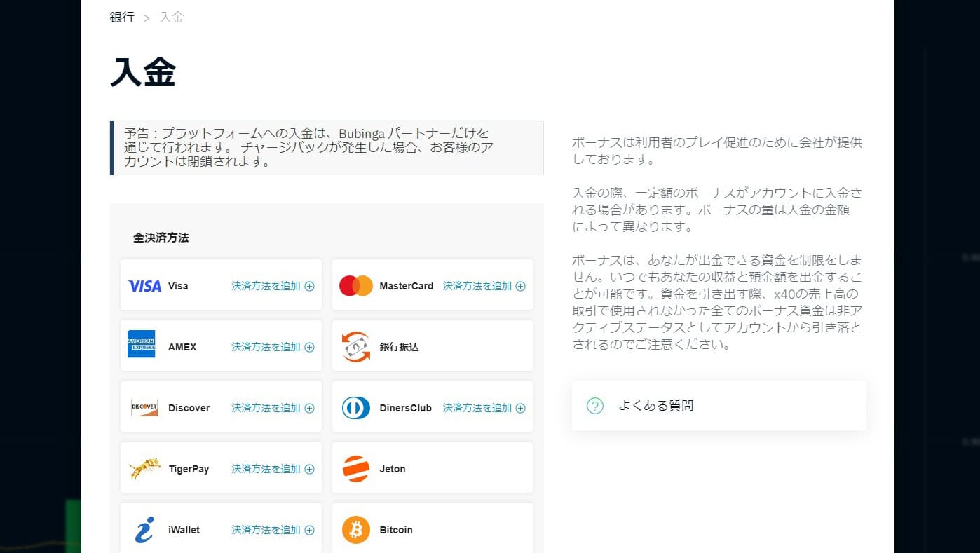The width and height of the screenshot is (980, 553).
Task: Select the iWallet payment label
Action: tap(184, 530)
